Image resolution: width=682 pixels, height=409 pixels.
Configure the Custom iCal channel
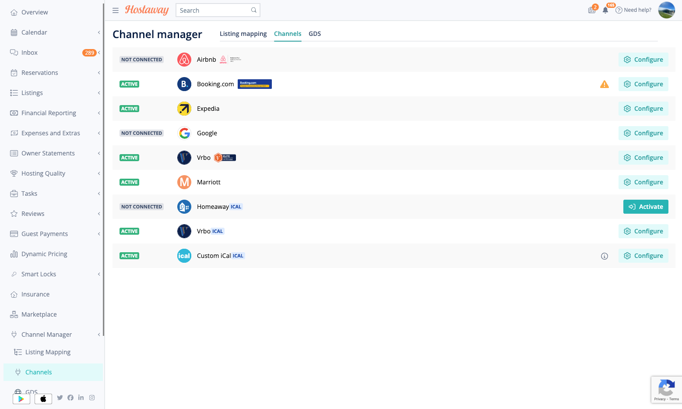[643, 256]
